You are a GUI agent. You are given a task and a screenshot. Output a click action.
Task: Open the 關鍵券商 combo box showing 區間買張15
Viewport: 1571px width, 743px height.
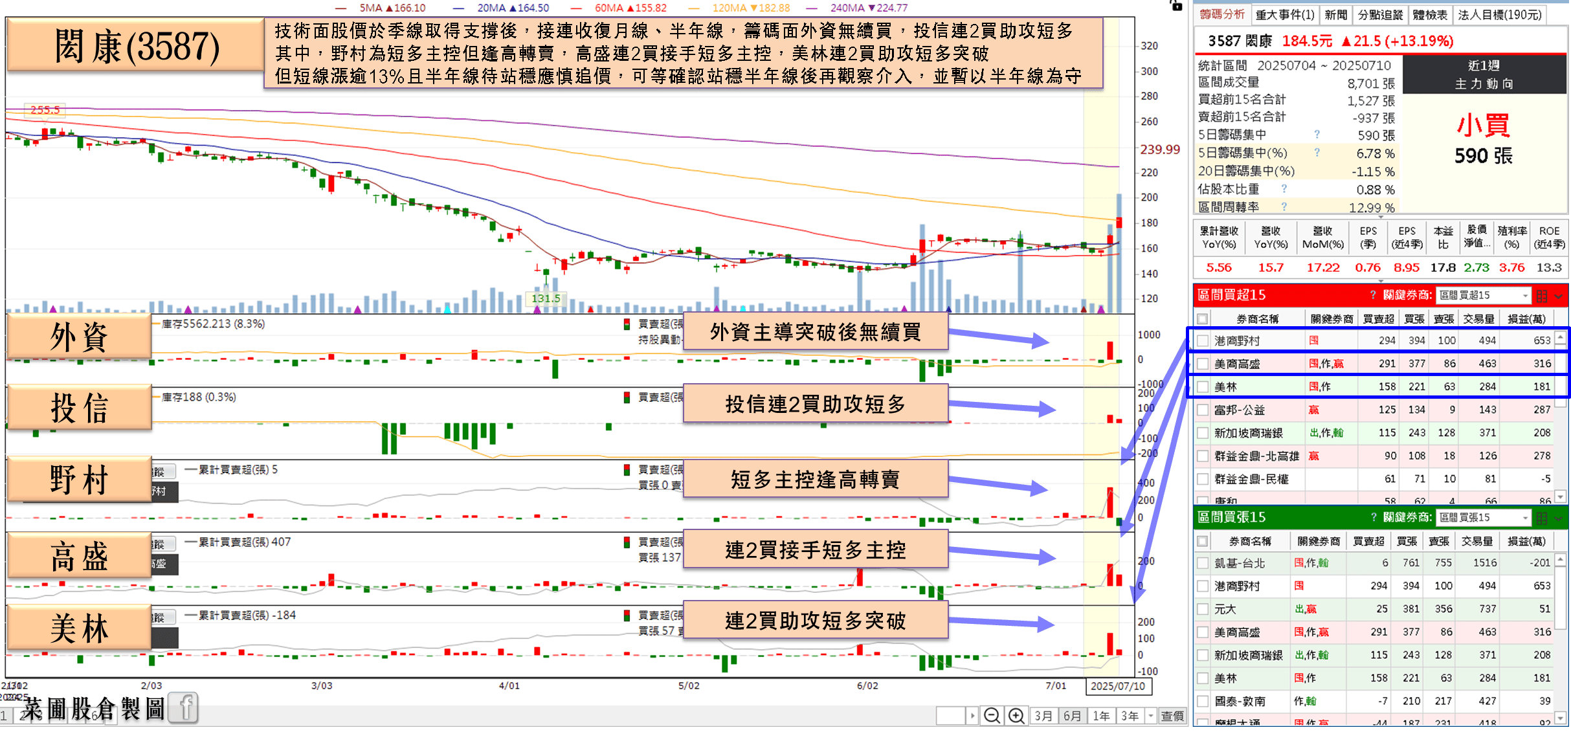tap(1484, 518)
